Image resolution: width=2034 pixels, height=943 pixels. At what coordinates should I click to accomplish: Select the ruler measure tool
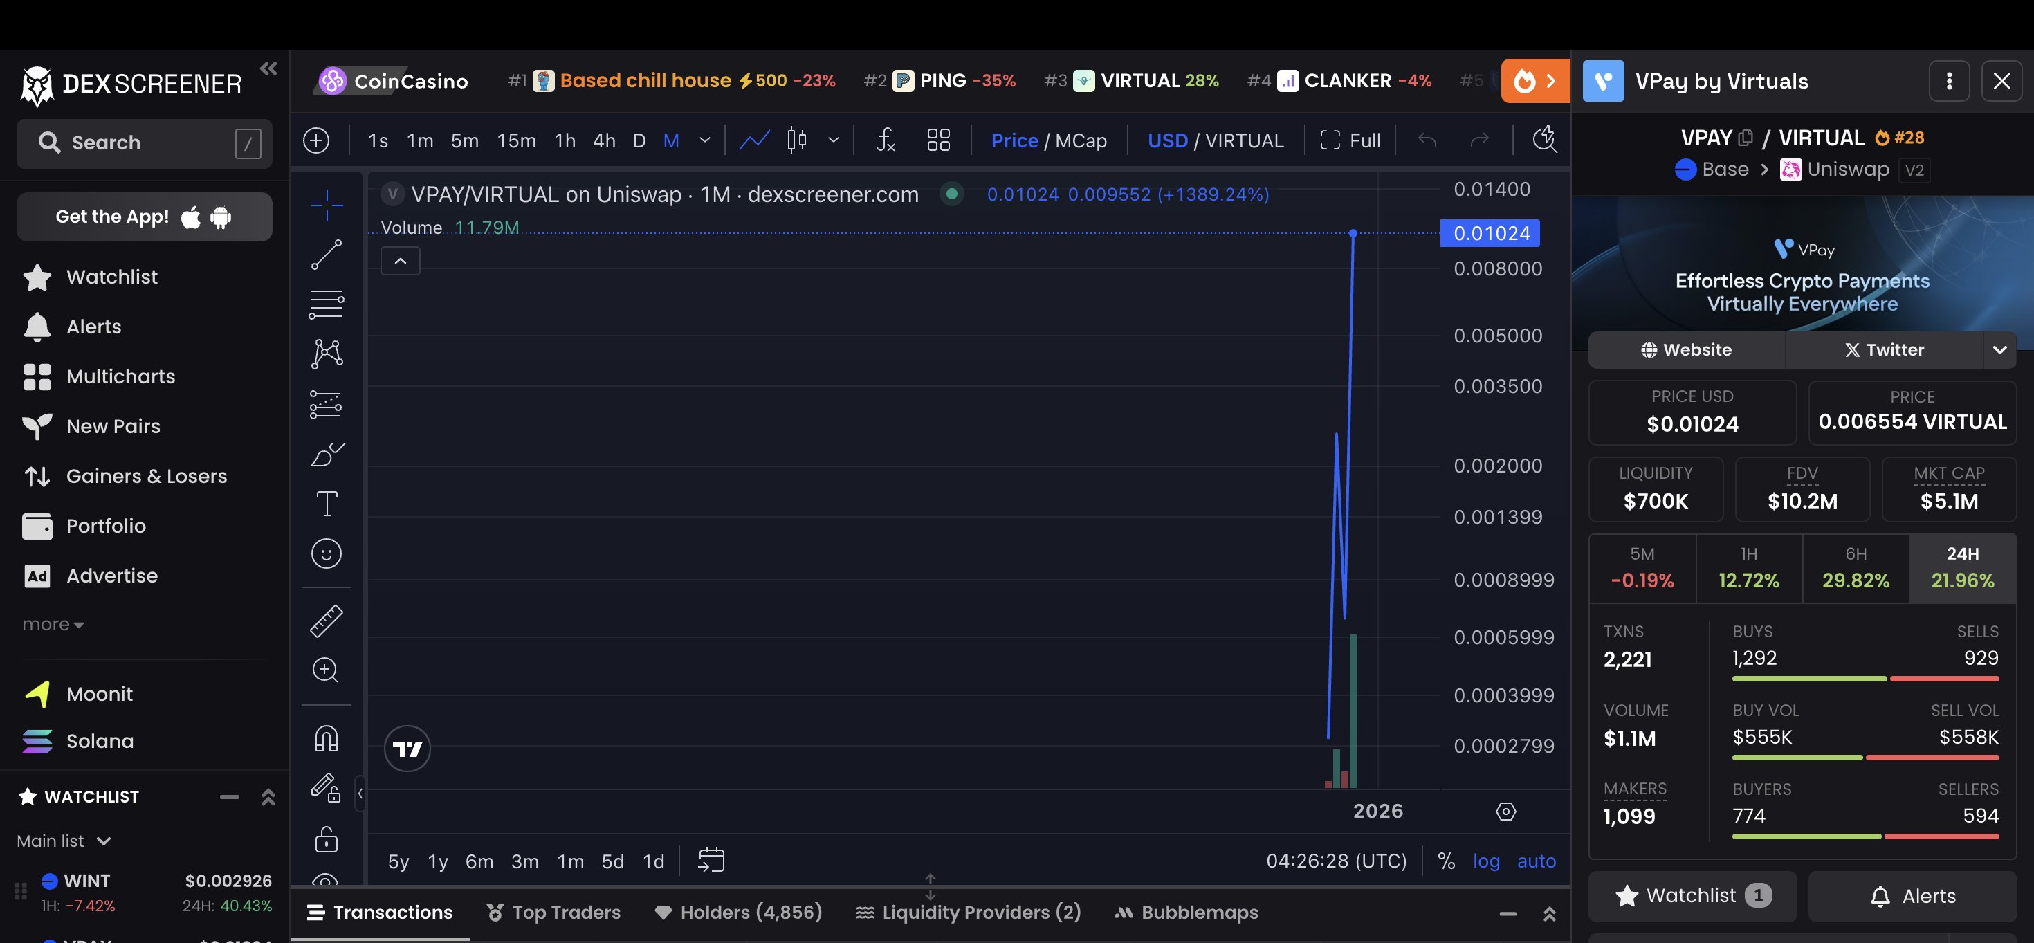pyautogui.click(x=326, y=621)
